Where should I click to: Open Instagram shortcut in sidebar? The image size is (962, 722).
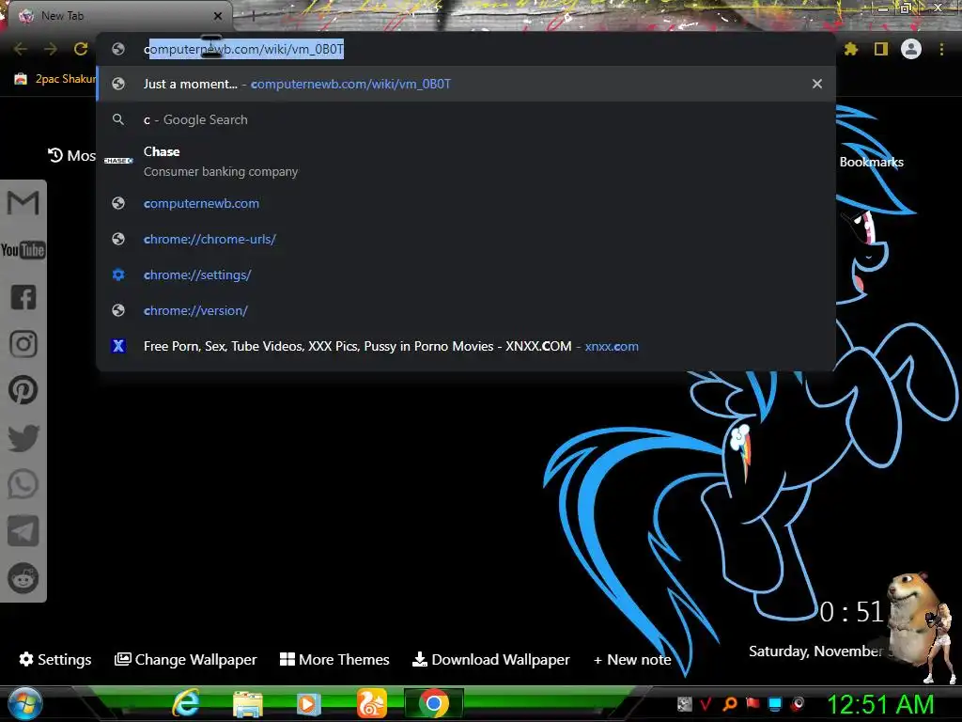click(x=23, y=344)
